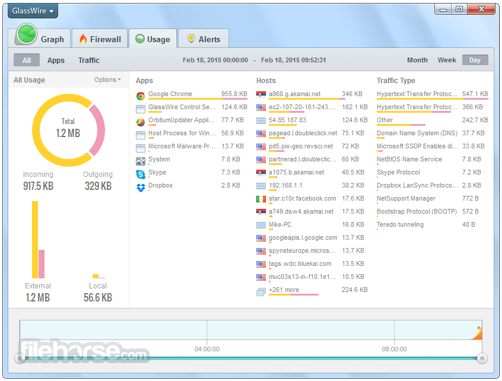
Task: Open the GlassWire dropdown menu
Action: pos(33,11)
